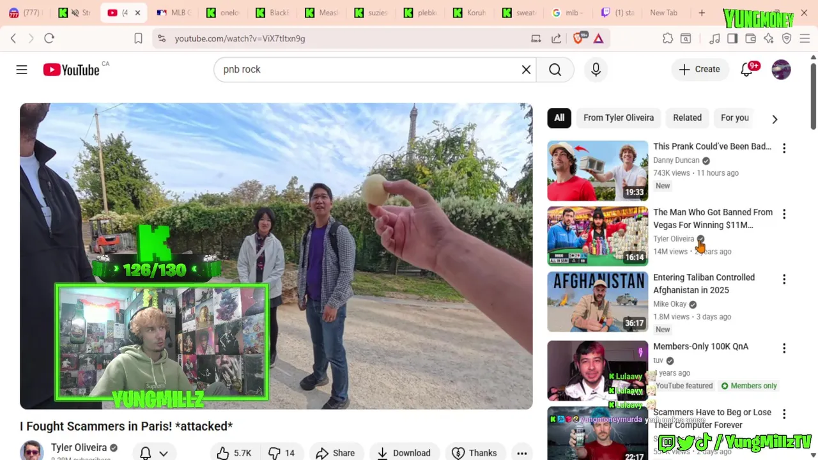Click "Members only" badge
Viewport: 818px width, 460px height.
click(748, 386)
